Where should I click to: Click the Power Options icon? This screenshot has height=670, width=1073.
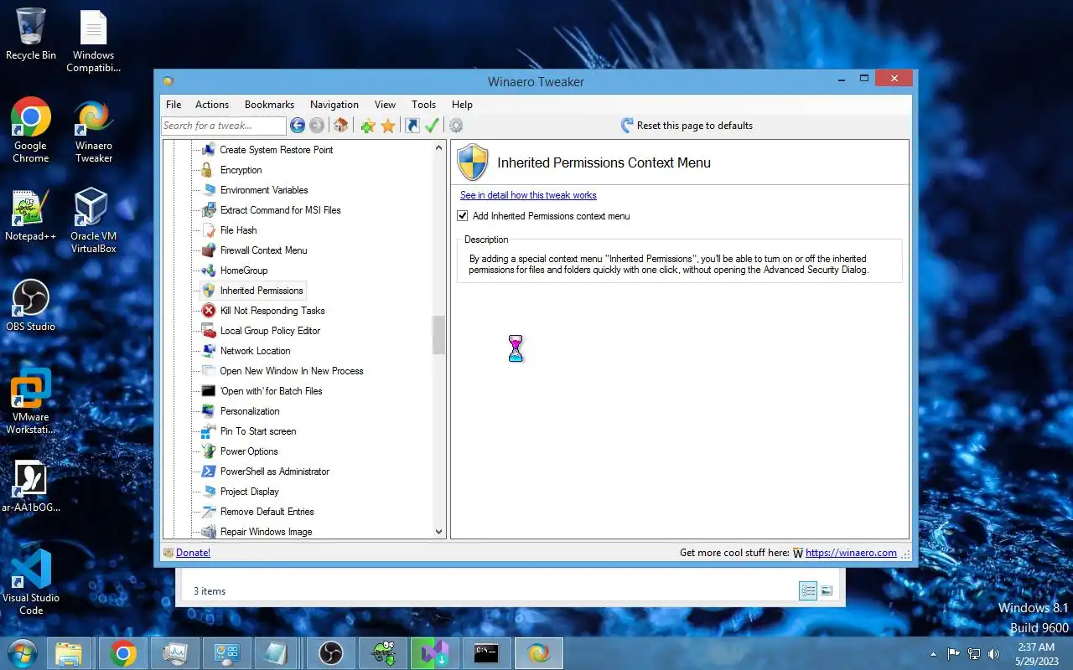(209, 451)
